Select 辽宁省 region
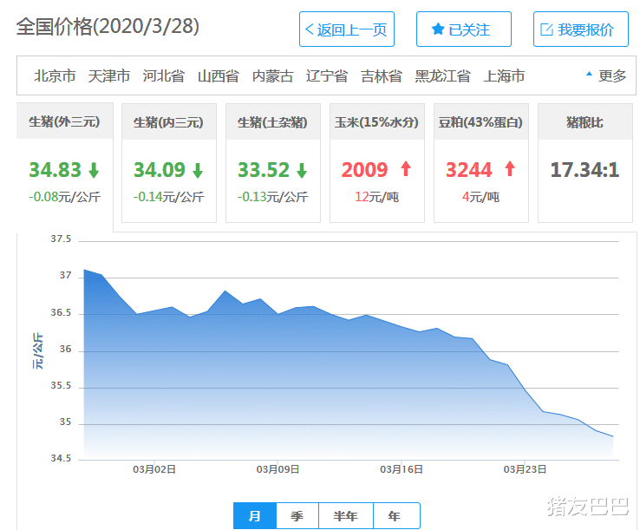The height and width of the screenshot is (530, 640). click(x=327, y=76)
